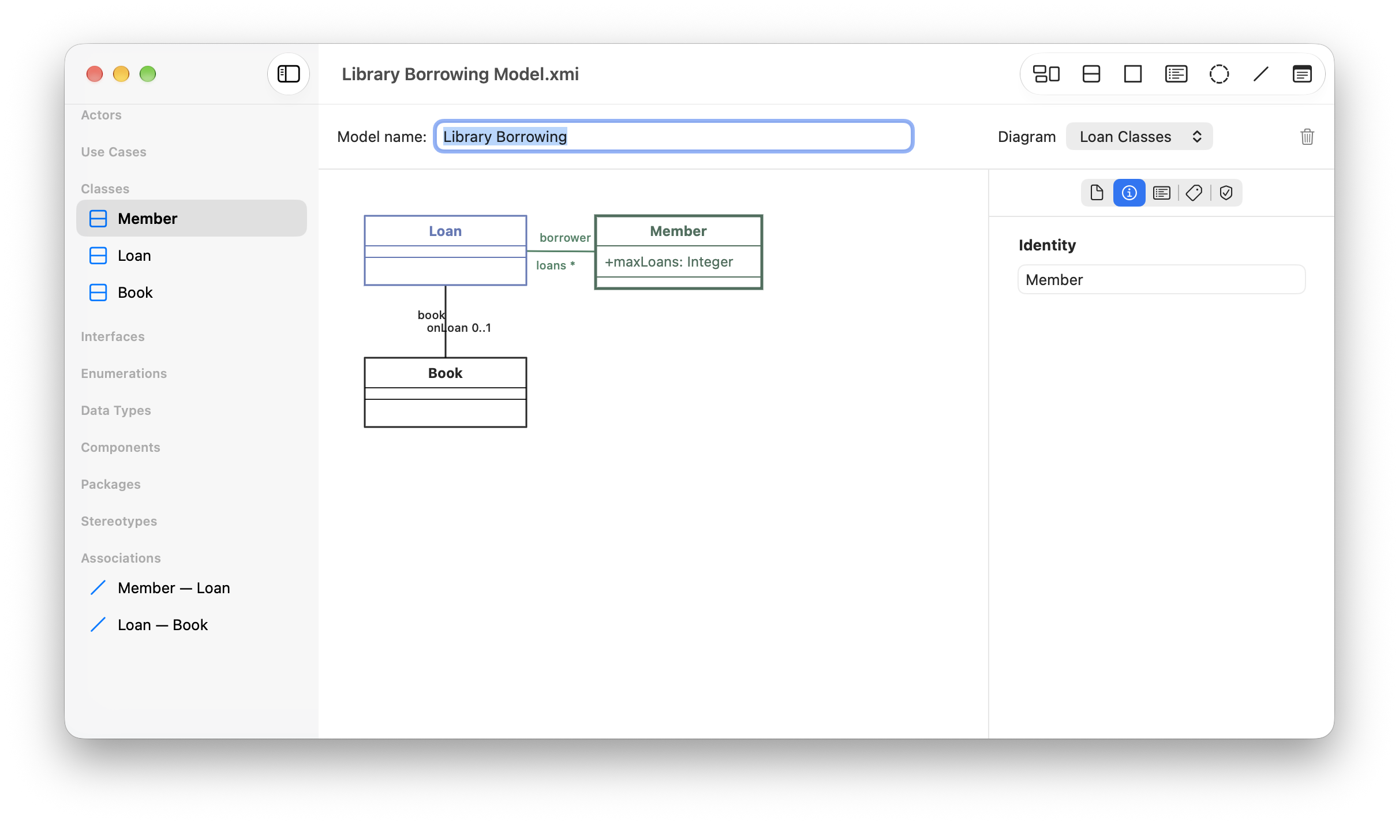
Task: Click the Data Types sidebar section header
Action: [116, 411]
